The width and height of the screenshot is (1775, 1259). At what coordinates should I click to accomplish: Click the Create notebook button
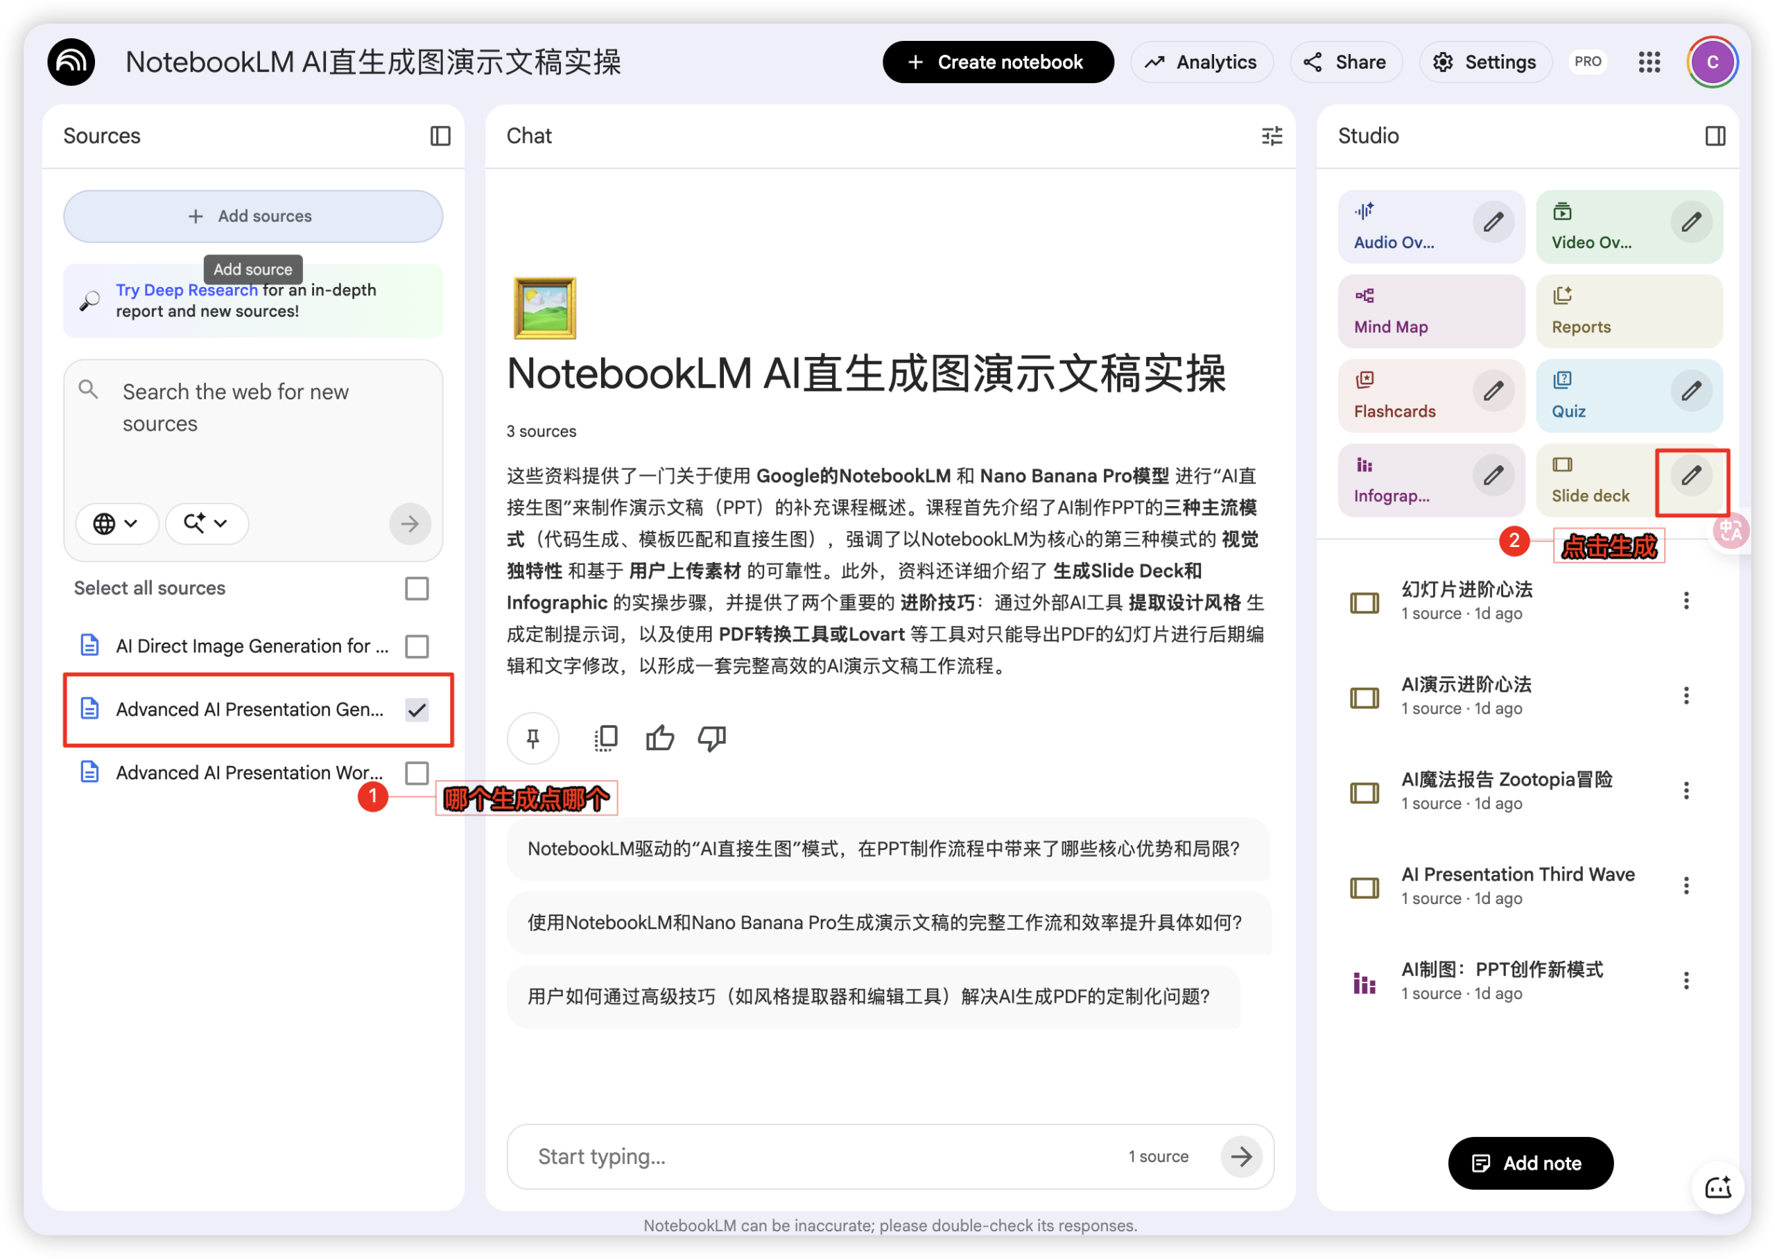(998, 62)
